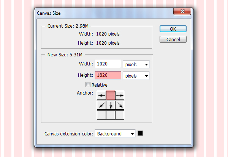This screenshot has height=157, width=228.
Task: Select the highlighted top-center anchor cell
Action: pos(111,95)
